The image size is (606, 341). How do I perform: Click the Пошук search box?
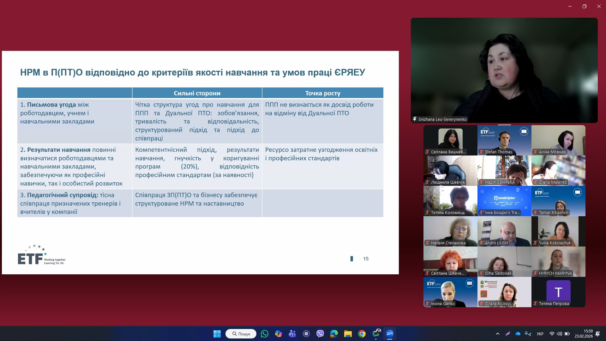coord(241,334)
